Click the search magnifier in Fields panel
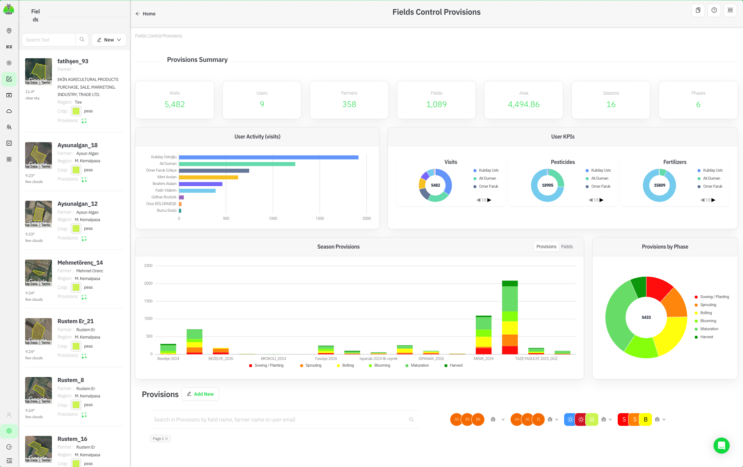Screen dimensions: 743x467 82,39
